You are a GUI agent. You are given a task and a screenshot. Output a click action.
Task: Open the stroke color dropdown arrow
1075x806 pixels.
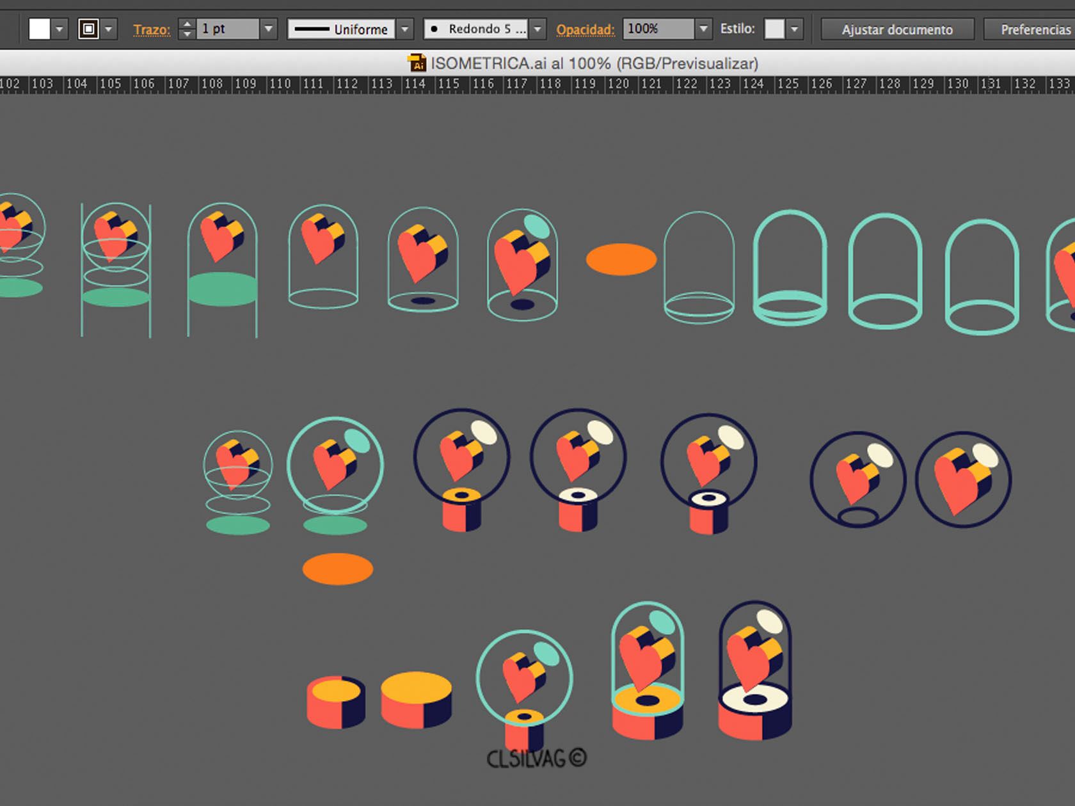click(109, 29)
